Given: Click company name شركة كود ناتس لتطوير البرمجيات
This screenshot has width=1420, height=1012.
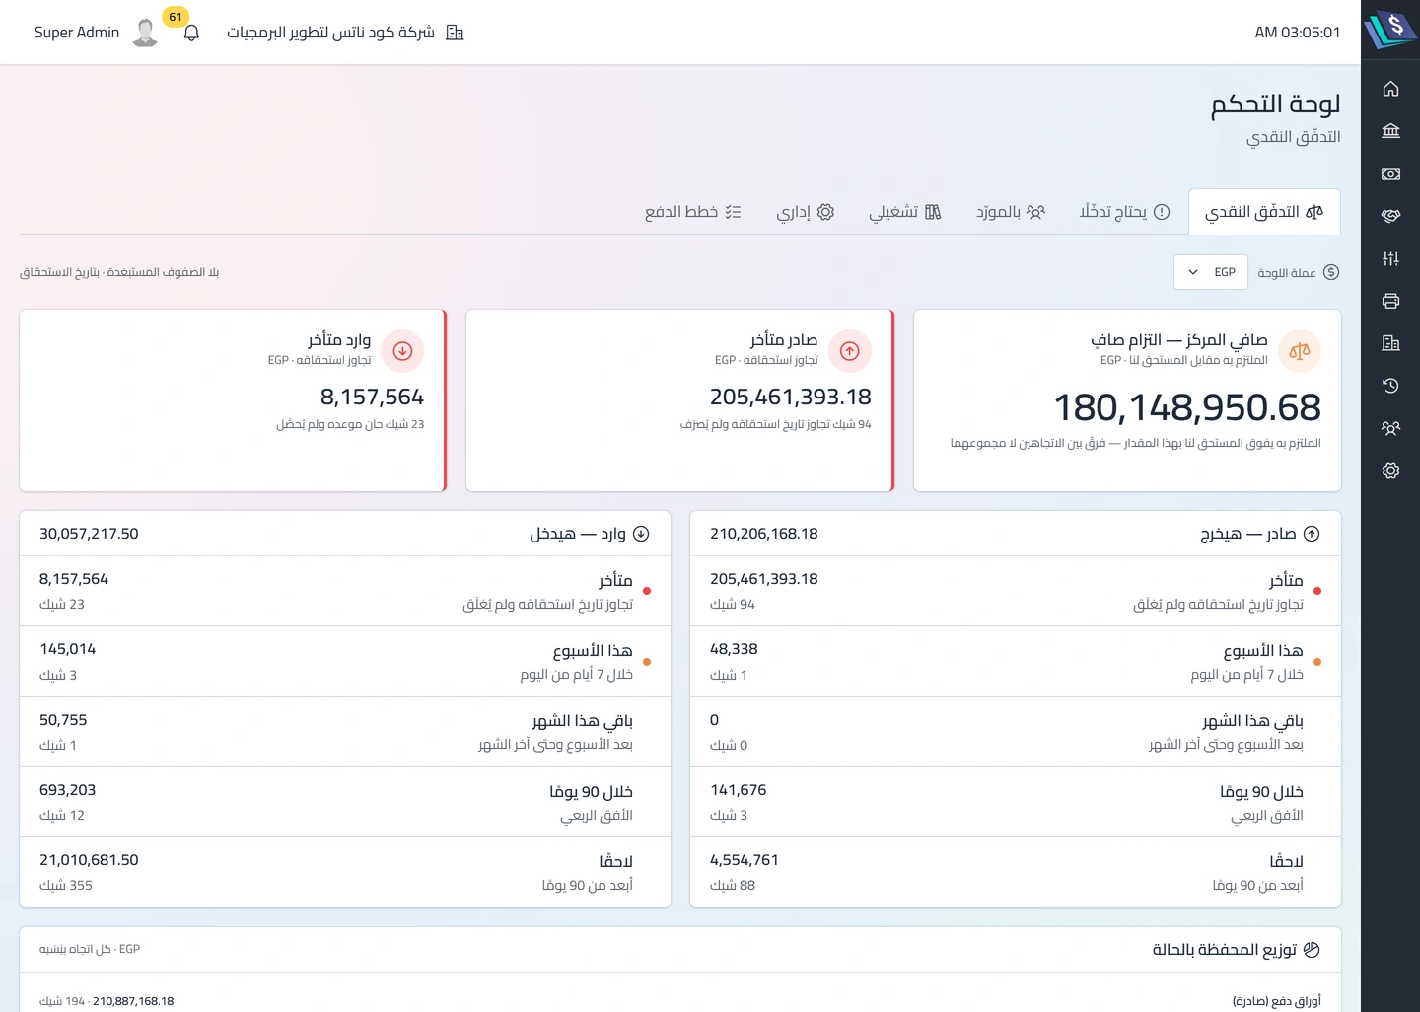Looking at the screenshot, I should pyautogui.click(x=330, y=33).
